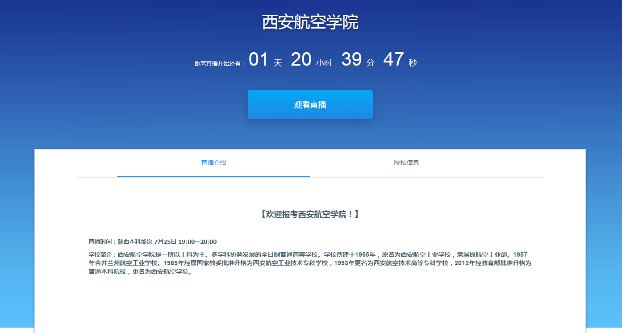
Task: Click the 直播时间 line with 7月25日
Action: pos(153,241)
